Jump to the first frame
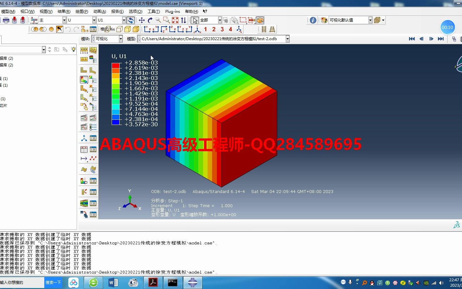 point(412,39)
